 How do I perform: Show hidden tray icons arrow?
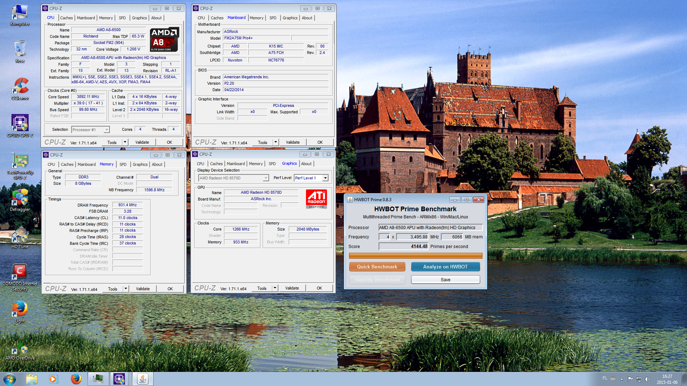point(622,379)
